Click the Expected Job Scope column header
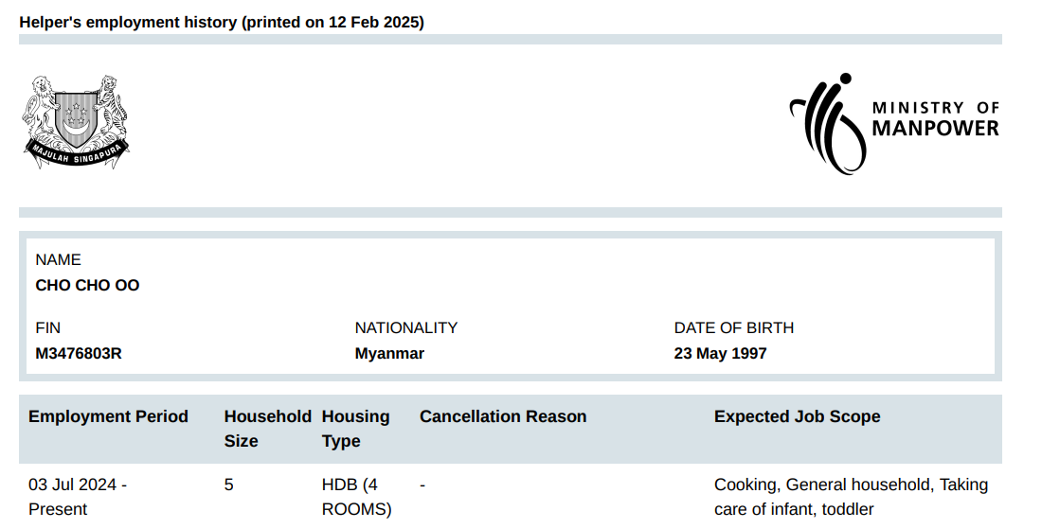The height and width of the screenshot is (529, 1042). point(798,416)
